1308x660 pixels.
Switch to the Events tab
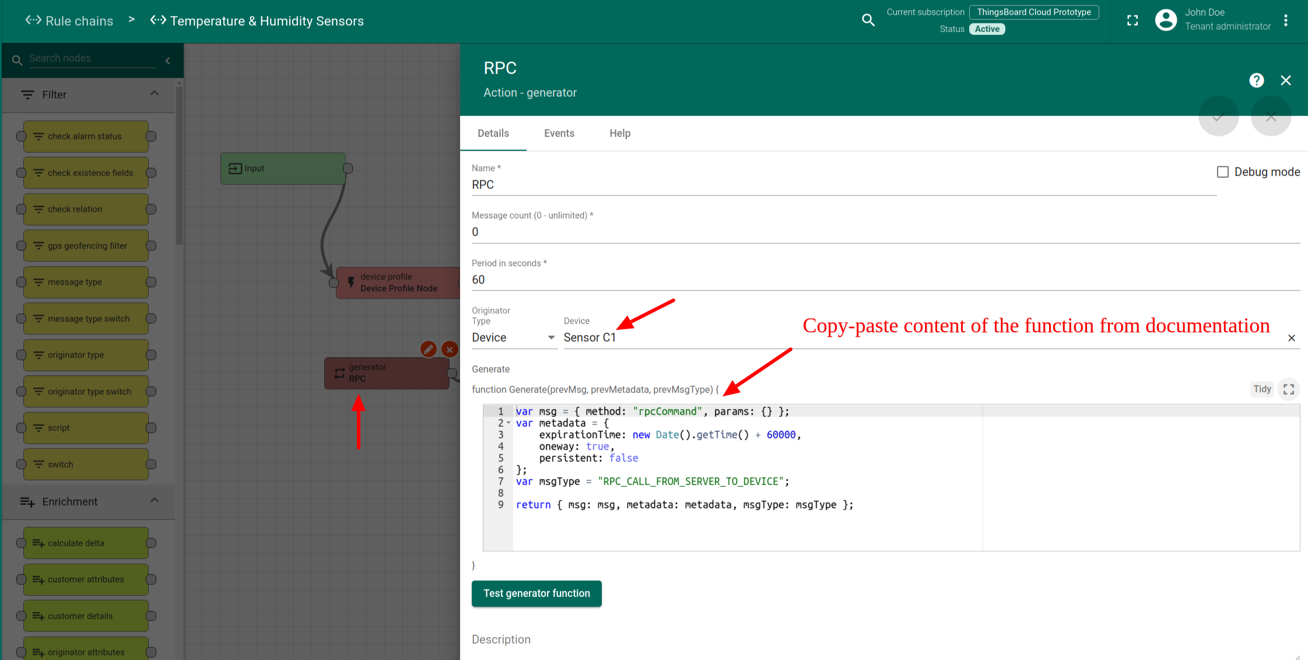coord(559,134)
